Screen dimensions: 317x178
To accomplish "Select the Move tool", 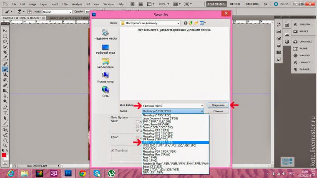I will pyautogui.click(x=5, y=31).
